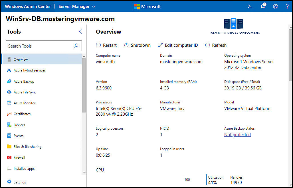Screen dimensions: 293x188
Task: Open Firewall brick icon
Action: pos(9,158)
